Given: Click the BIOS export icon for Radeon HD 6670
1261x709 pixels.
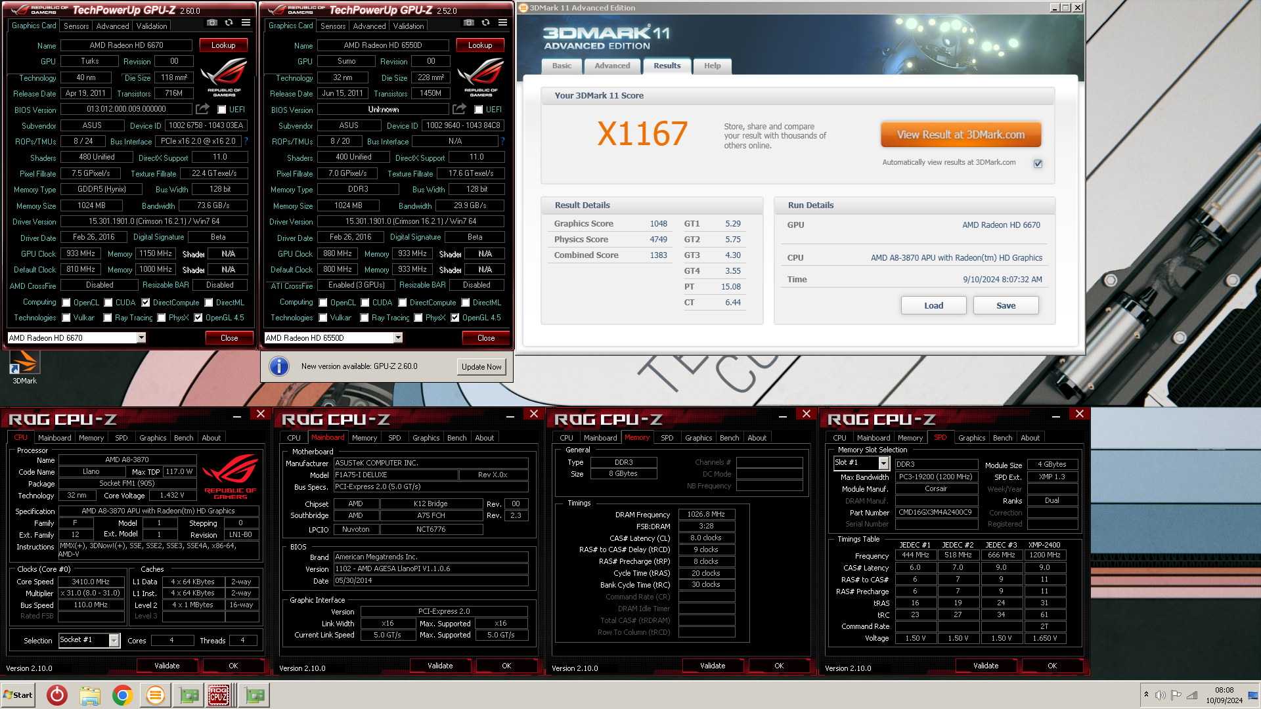Looking at the screenshot, I should click(x=203, y=109).
